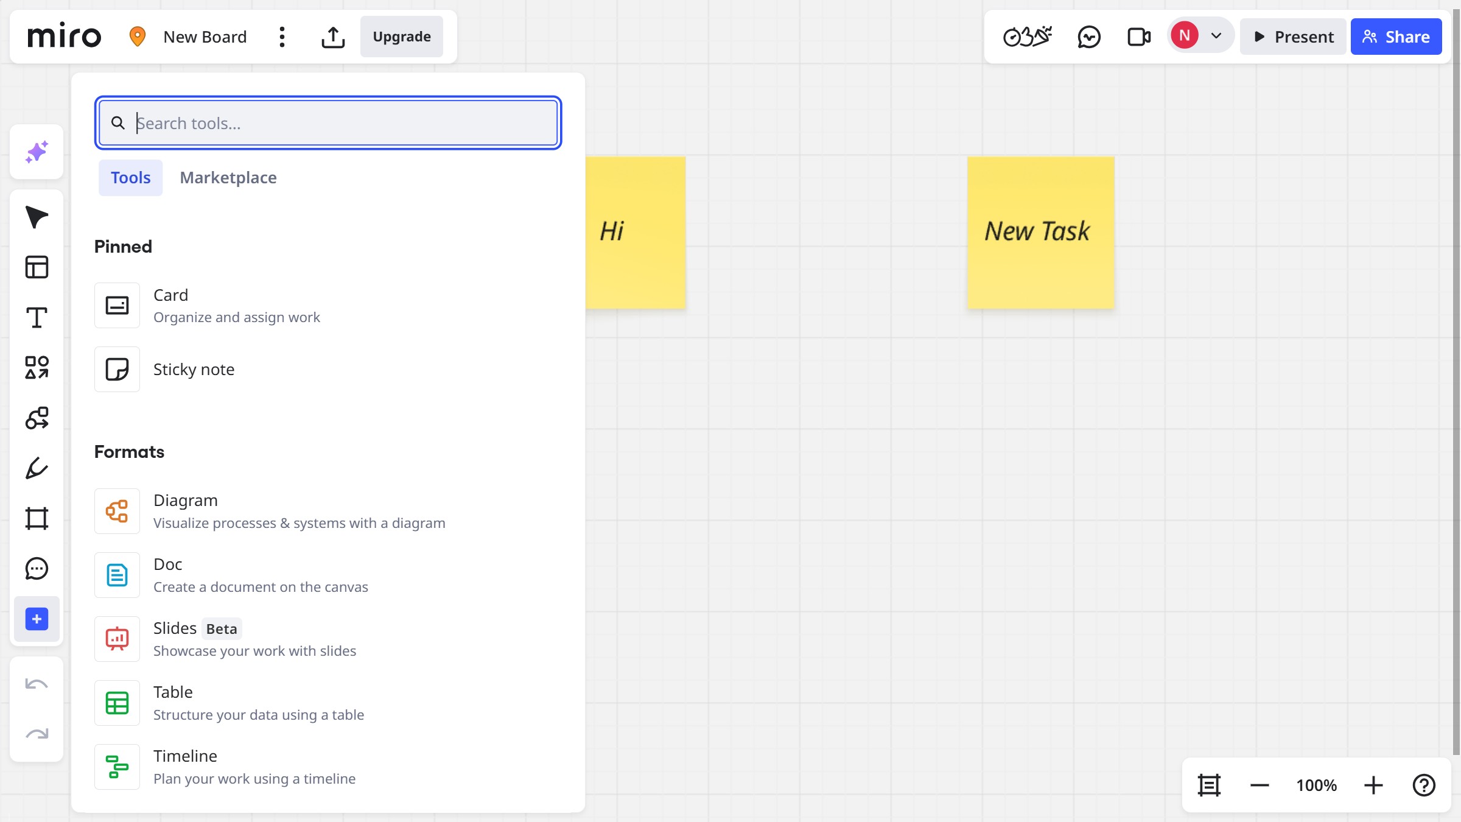
Task: Toggle the blue plus more-tools button
Action: click(x=37, y=619)
